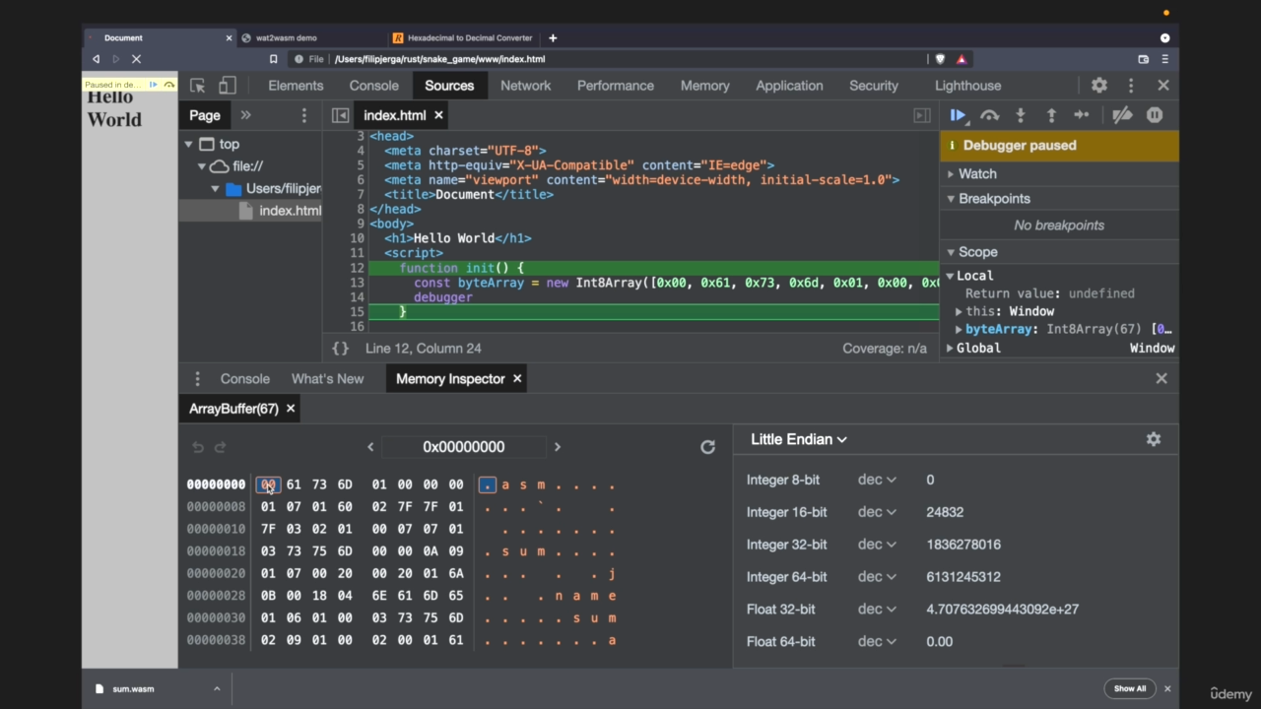Refresh the Memory Inspector view
Image resolution: width=1261 pixels, height=709 pixels.
[707, 447]
